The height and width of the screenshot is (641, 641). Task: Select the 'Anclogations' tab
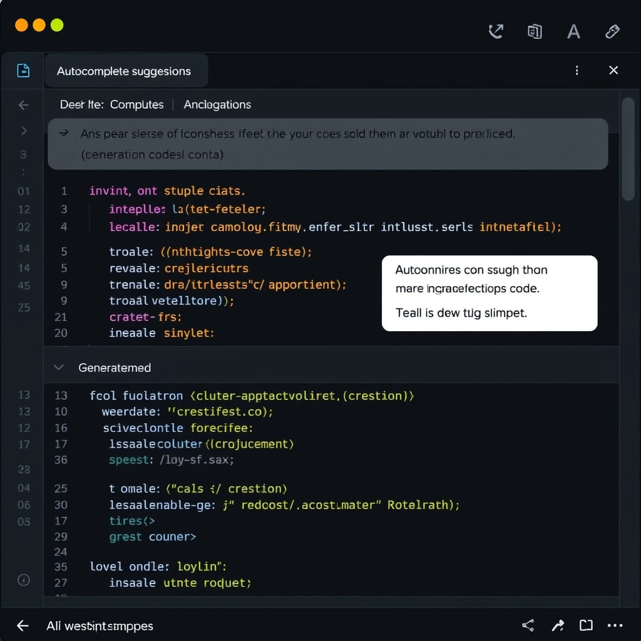pos(217,105)
